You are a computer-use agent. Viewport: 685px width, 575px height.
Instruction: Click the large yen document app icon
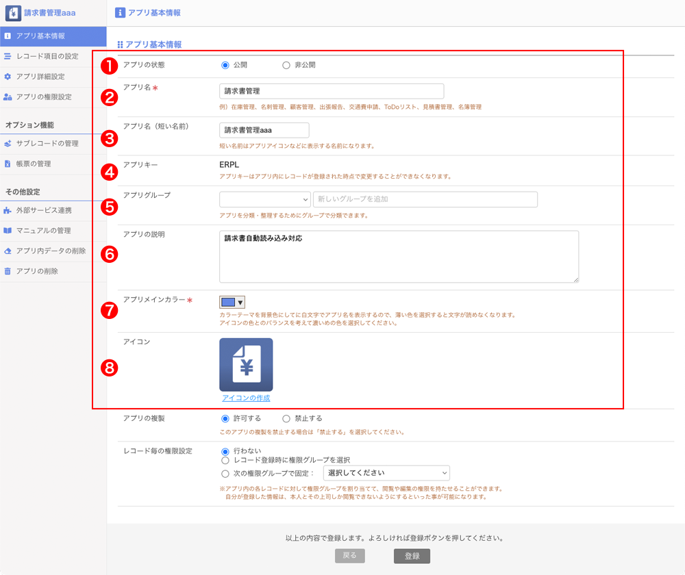(x=246, y=365)
